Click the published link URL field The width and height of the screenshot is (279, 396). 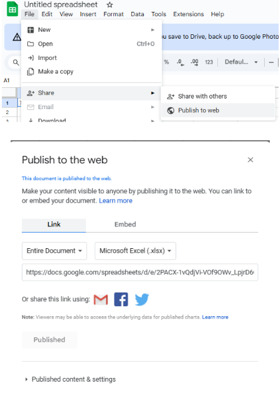(x=140, y=273)
